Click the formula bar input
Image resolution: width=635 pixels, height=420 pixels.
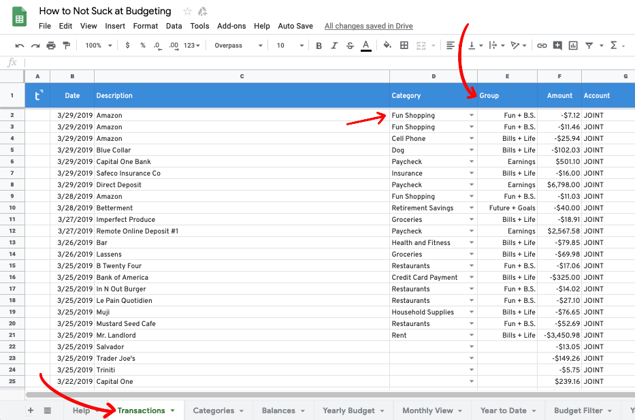click(329, 63)
